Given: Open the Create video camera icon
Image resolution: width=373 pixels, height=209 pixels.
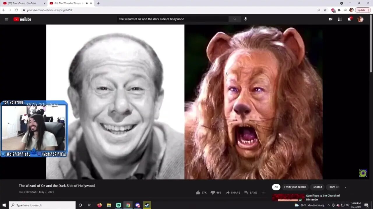Looking at the screenshot, I should [x=330, y=19].
